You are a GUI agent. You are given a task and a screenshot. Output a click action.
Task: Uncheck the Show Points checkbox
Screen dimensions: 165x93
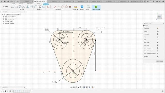tap(158, 45)
